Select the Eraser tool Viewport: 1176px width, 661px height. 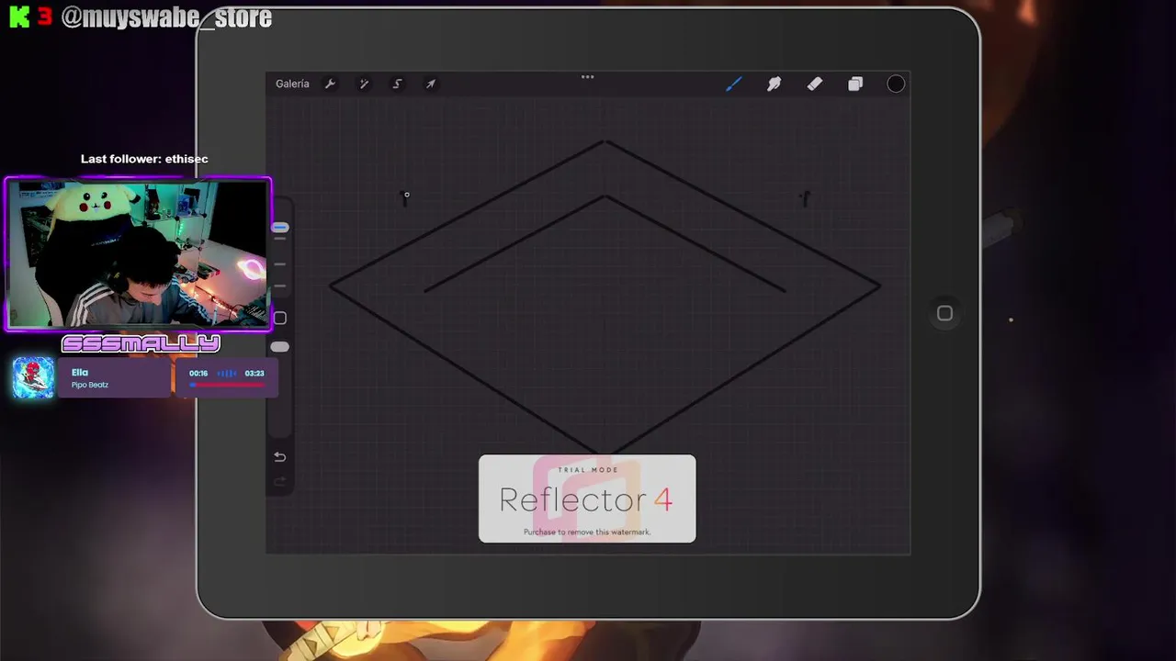click(x=814, y=84)
